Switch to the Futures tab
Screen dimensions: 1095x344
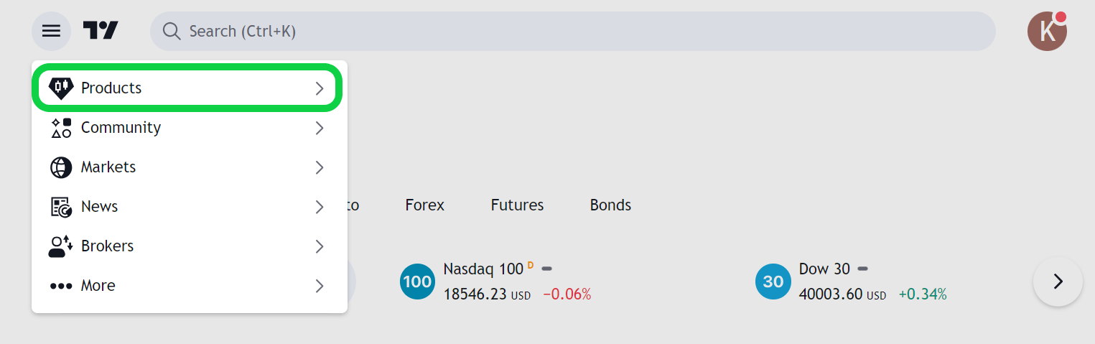(518, 205)
